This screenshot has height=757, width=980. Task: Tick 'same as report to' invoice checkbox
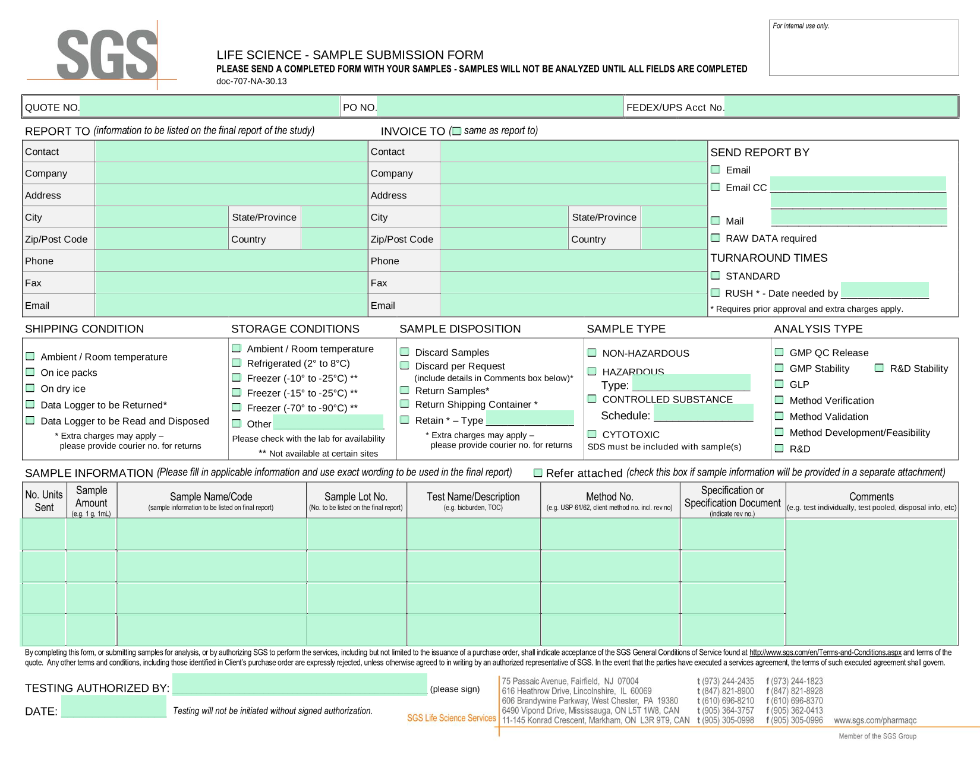456,131
